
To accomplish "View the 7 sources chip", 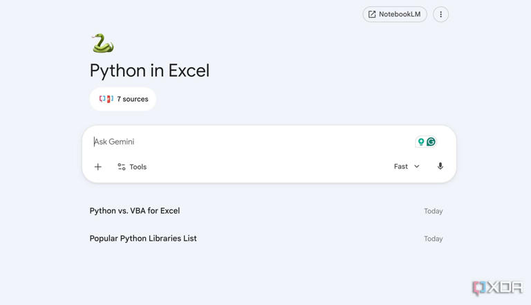I will (x=123, y=99).
